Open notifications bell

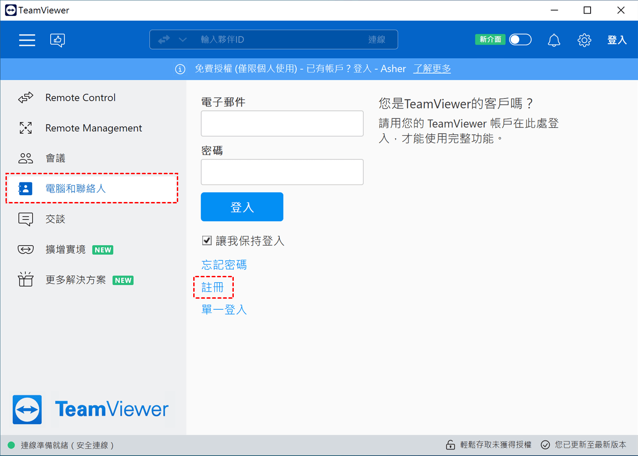click(554, 40)
